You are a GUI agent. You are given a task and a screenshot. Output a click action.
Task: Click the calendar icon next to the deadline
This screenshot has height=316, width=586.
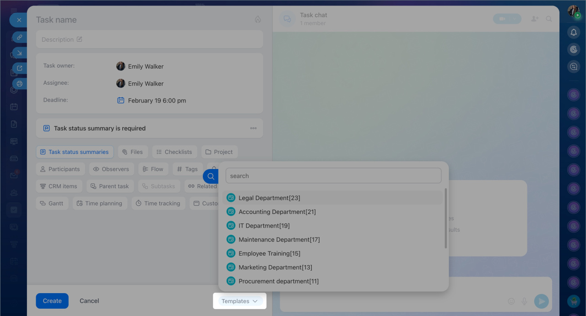click(121, 100)
